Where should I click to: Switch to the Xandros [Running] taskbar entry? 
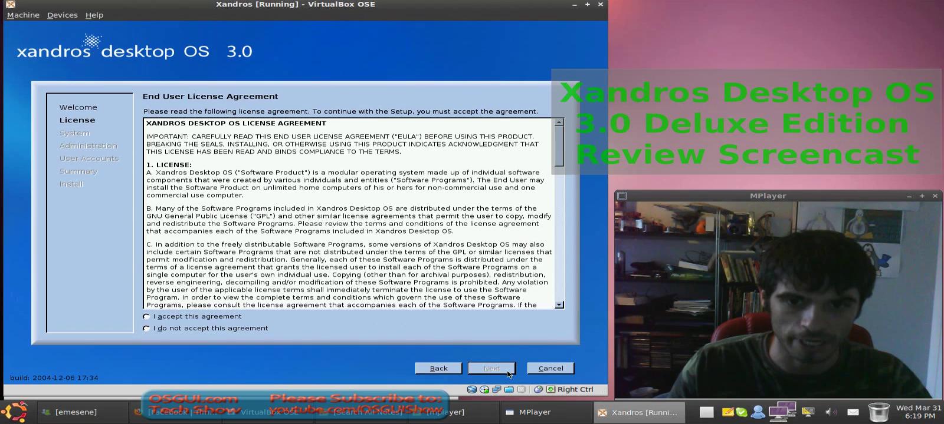(640, 412)
